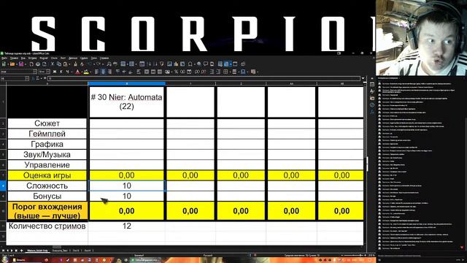The width and height of the screenshot is (467, 263).
Task: Click the Sum sigma icon by formula bar
Action: click(x=37, y=78)
